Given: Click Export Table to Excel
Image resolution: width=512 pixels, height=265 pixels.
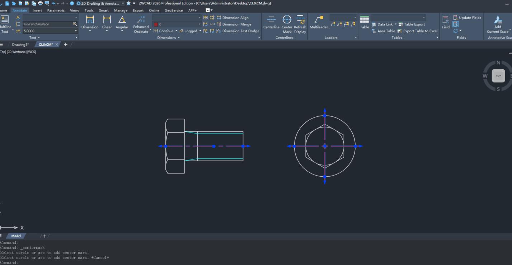Looking at the screenshot, I should tap(417, 31).
